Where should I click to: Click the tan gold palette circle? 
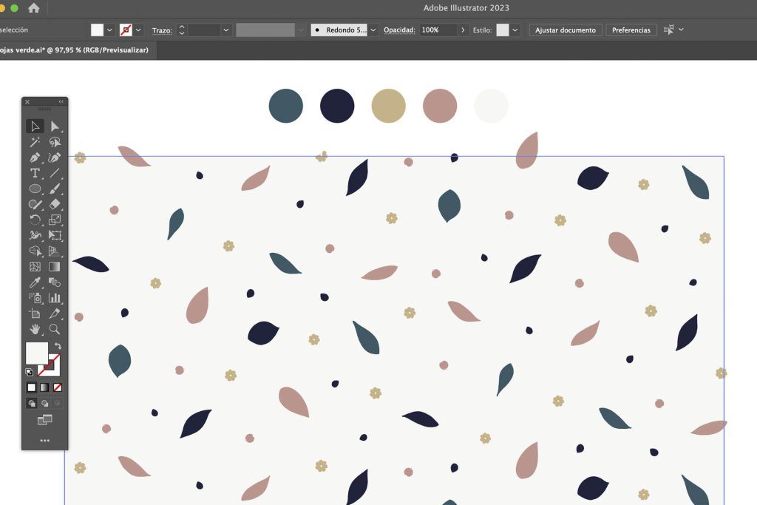388,106
